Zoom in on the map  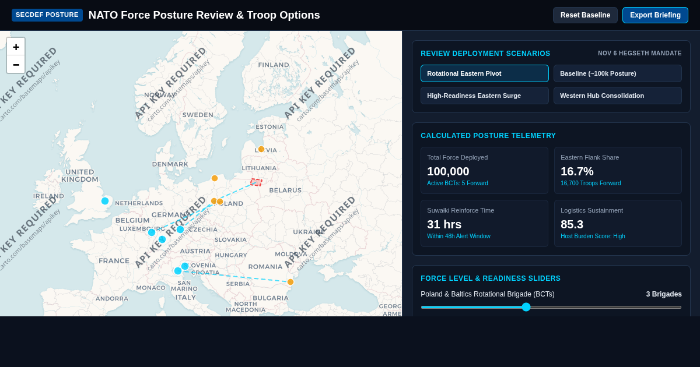16,47
